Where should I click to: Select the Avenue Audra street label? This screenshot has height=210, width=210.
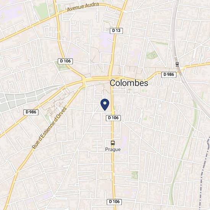[83, 7]
